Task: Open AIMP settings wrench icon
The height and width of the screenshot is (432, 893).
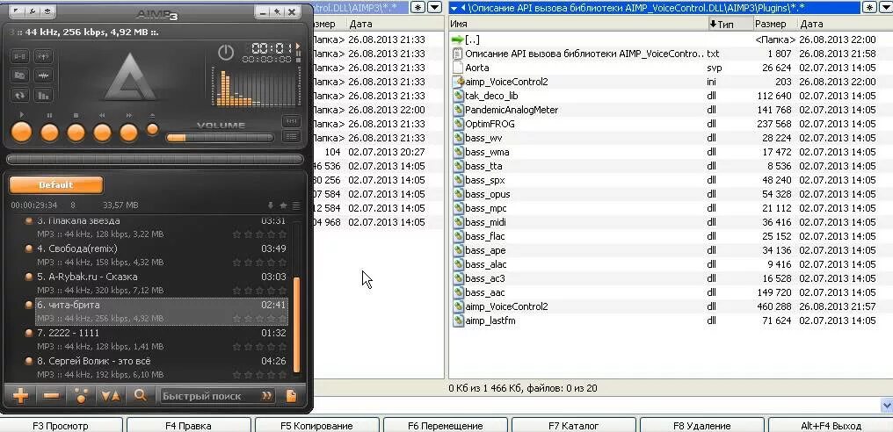Action: [x=32, y=11]
